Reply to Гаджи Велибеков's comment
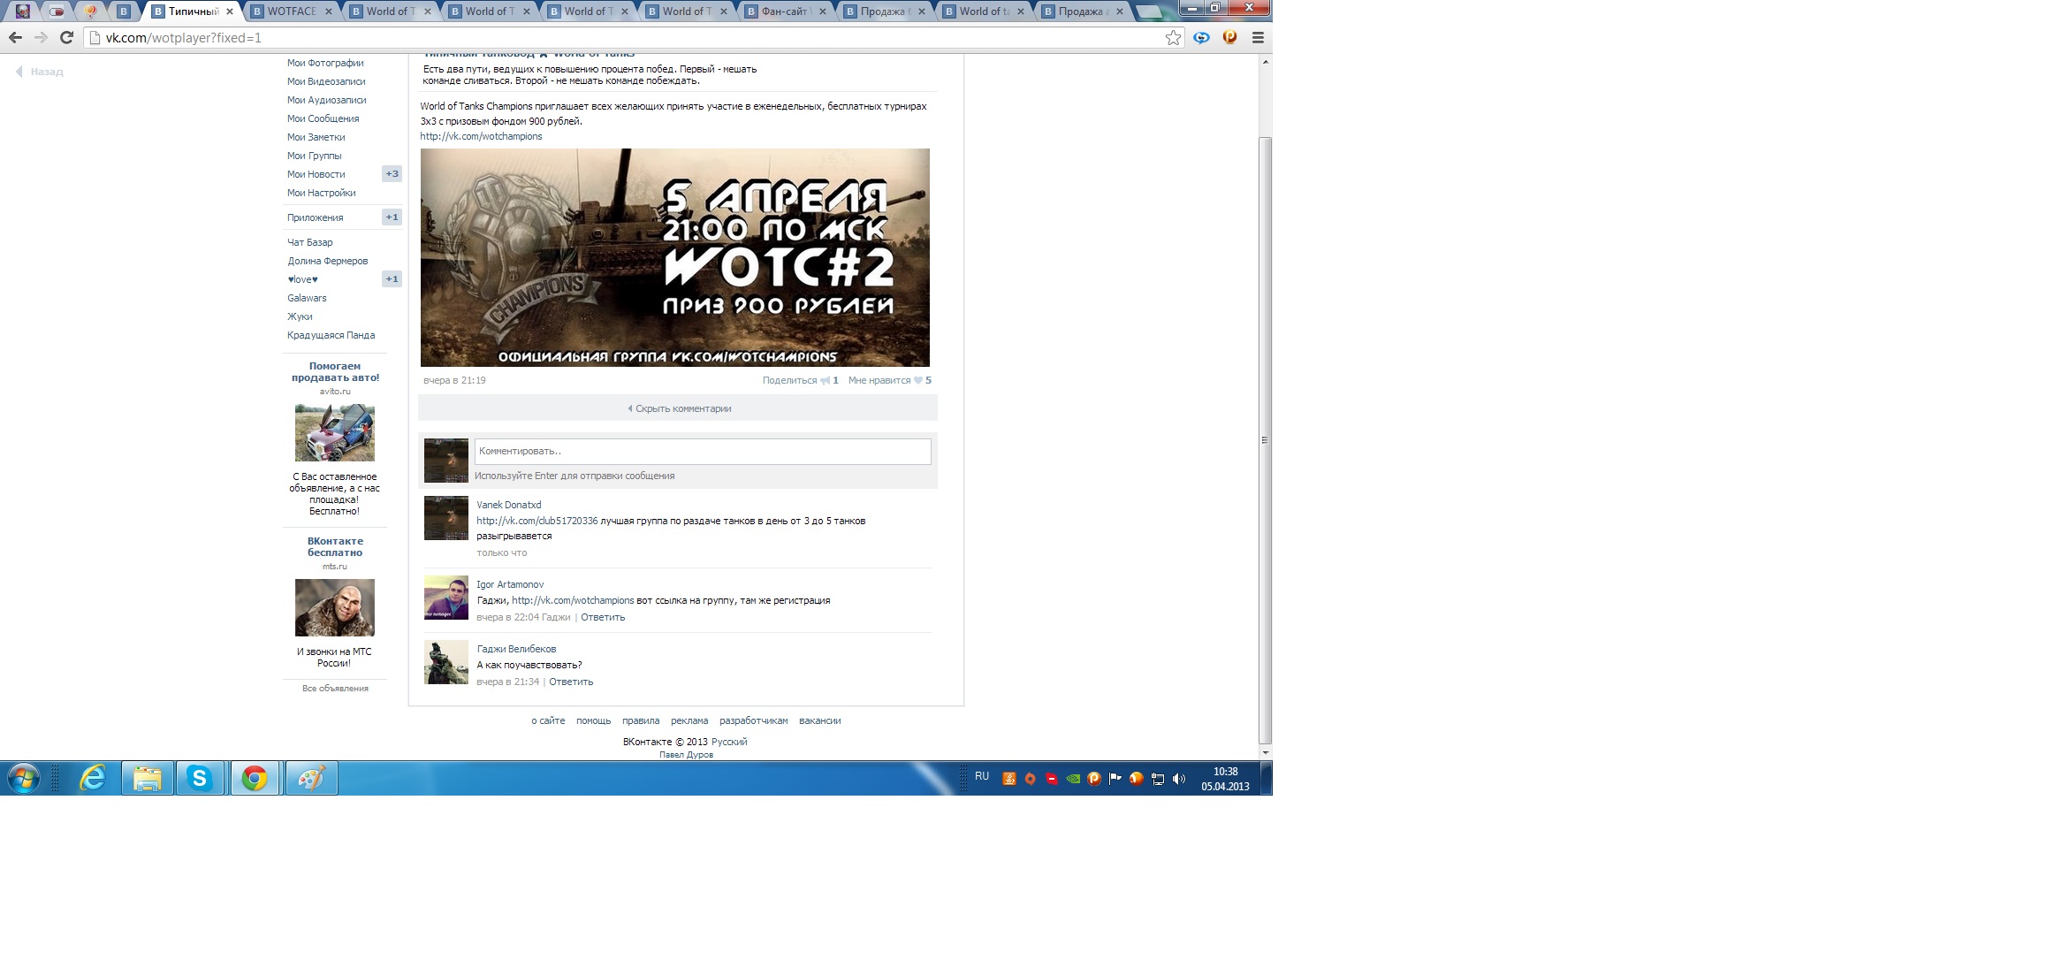Image resolution: width=2047 pixels, height=960 pixels. (571, 682)
